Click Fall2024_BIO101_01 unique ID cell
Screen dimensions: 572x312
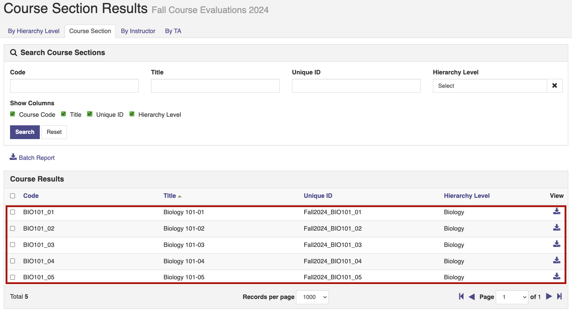(332, 212)
